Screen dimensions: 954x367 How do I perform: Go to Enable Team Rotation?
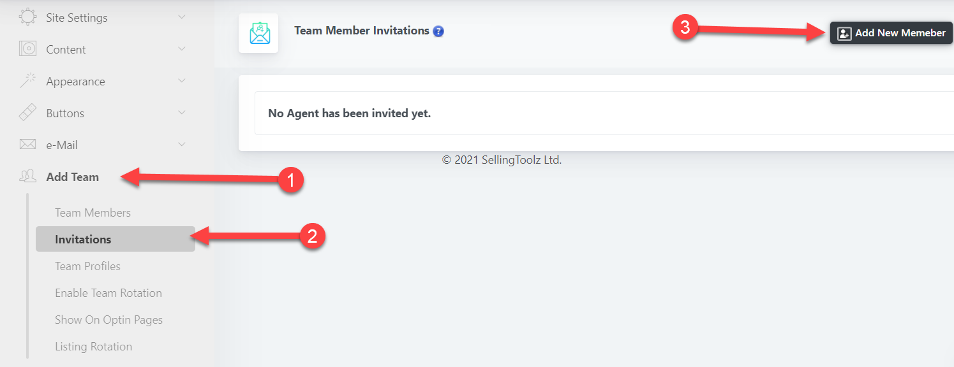108,293
